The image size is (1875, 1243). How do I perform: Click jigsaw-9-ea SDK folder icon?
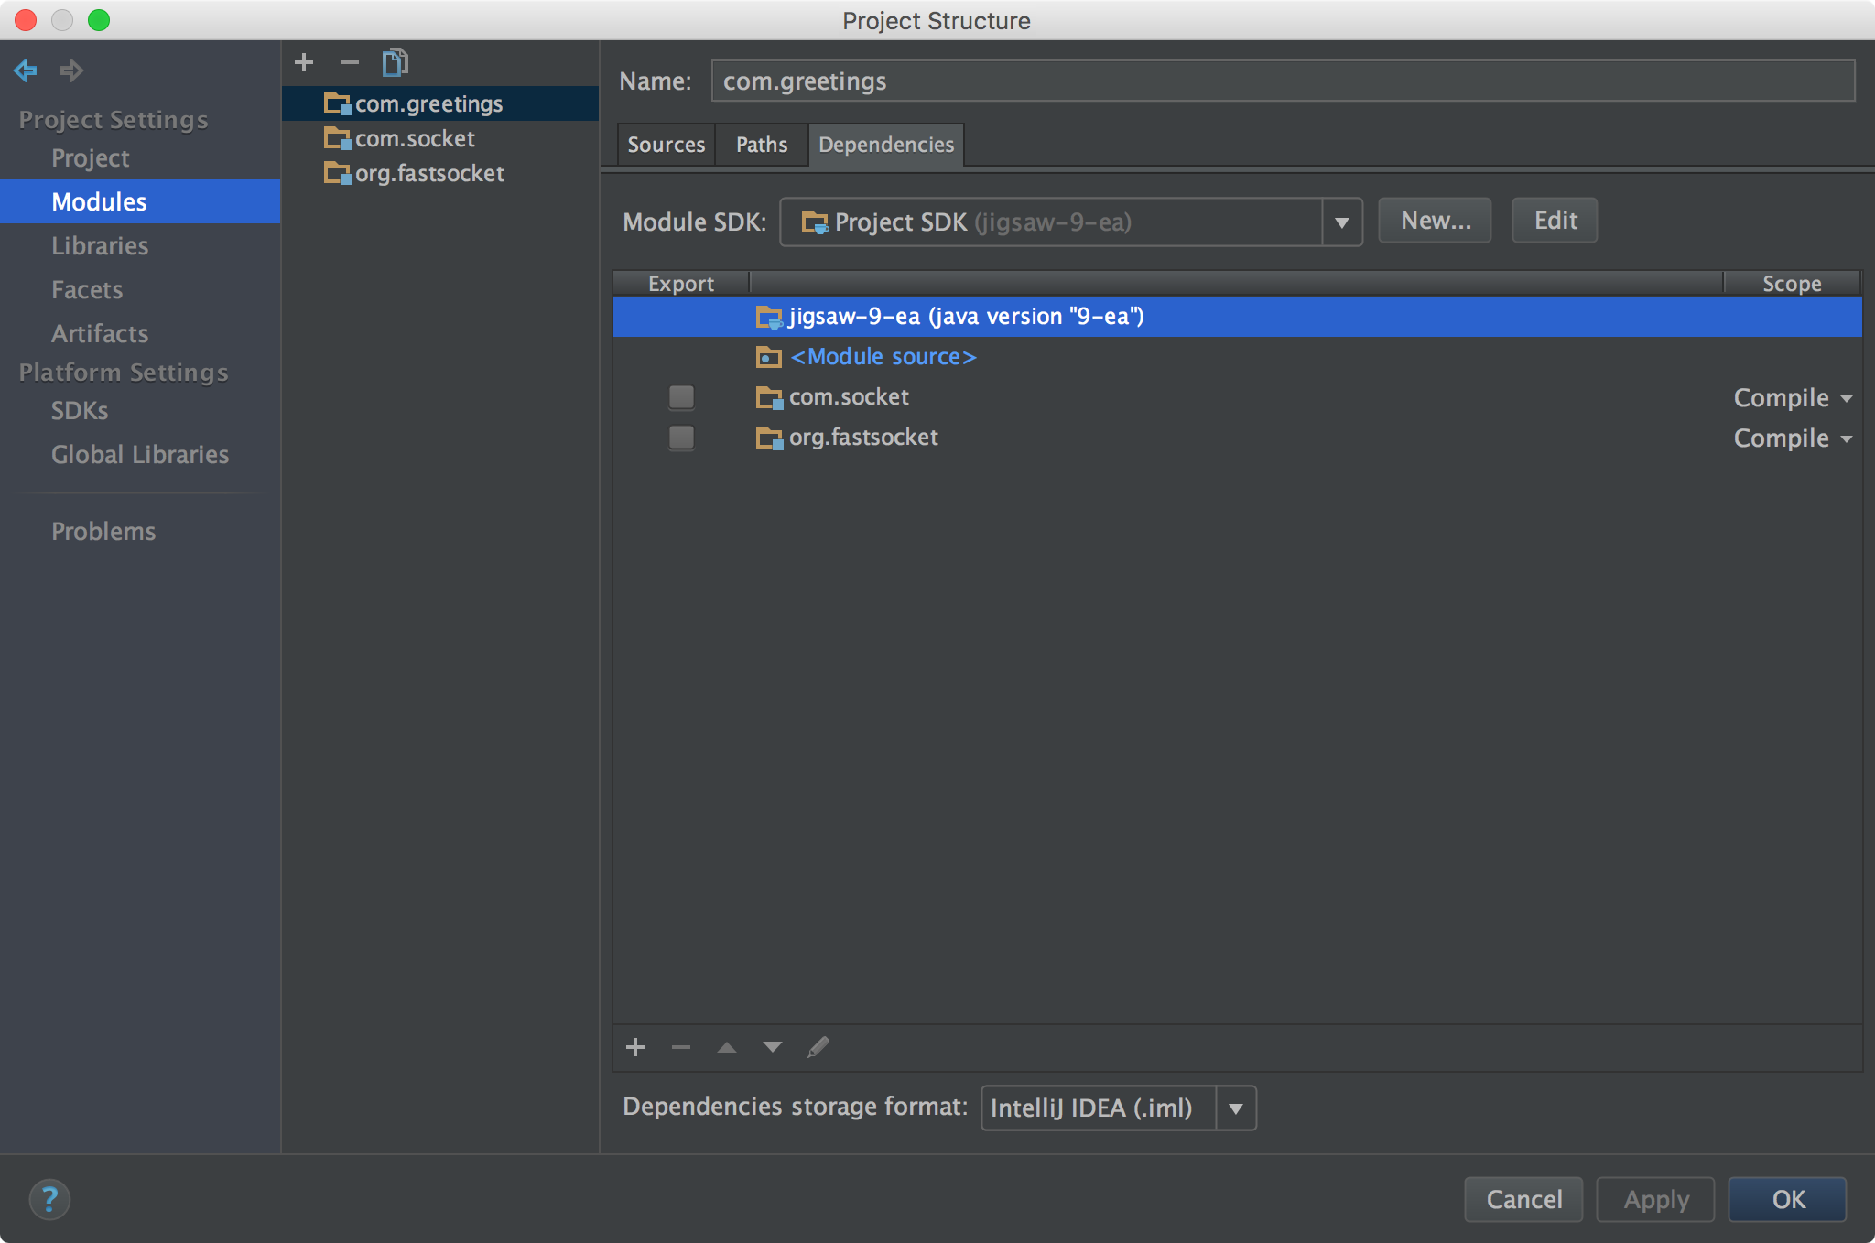coord(769,317)
